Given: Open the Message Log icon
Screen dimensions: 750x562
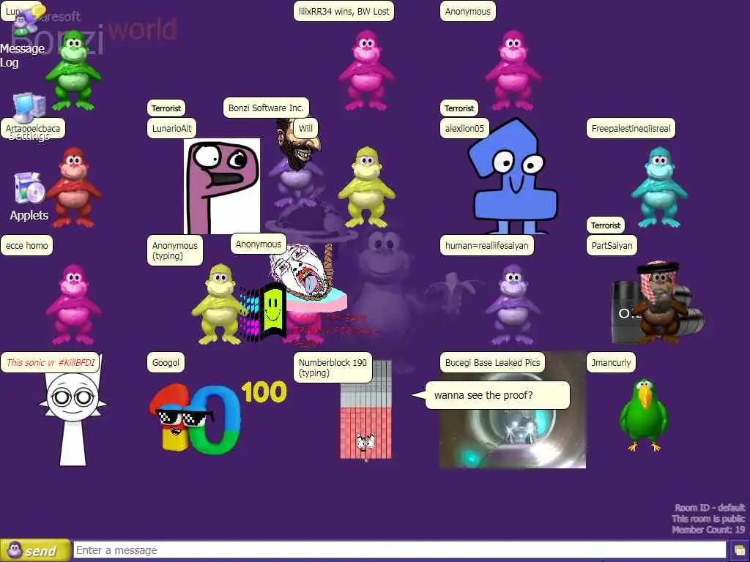Looking at the screenshot, I should click(29, 19).
